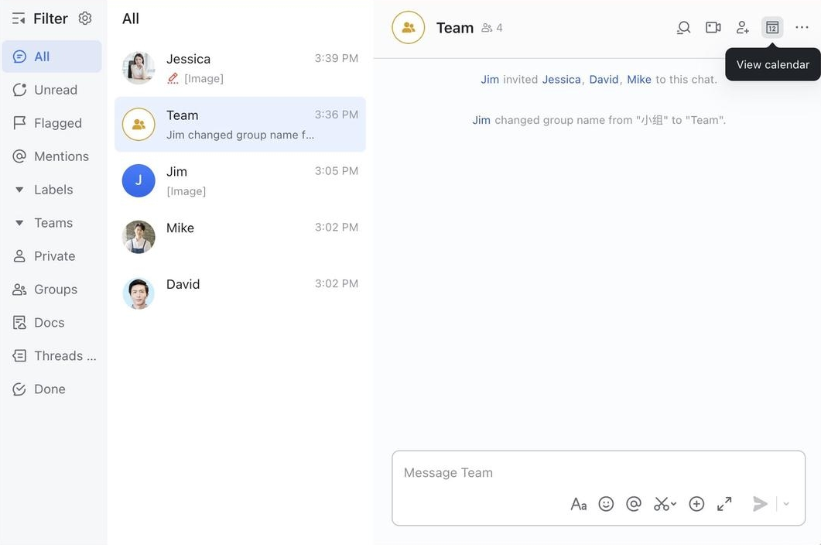Add members to the Team group
821x545 pixels.
(x=742, y=26)
